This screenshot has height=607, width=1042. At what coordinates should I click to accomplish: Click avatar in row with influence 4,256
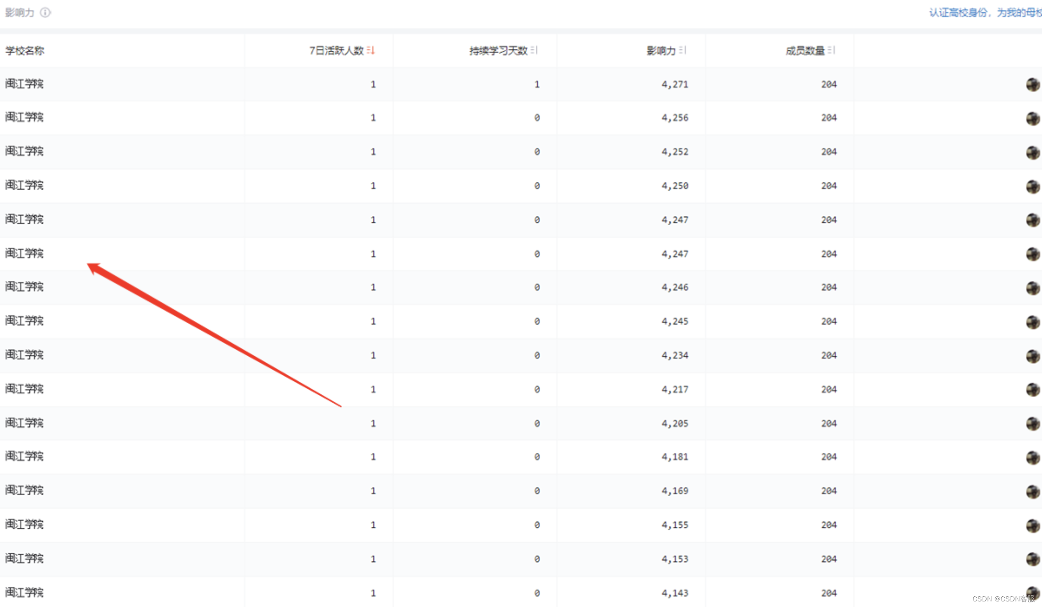click(1033, 118)
